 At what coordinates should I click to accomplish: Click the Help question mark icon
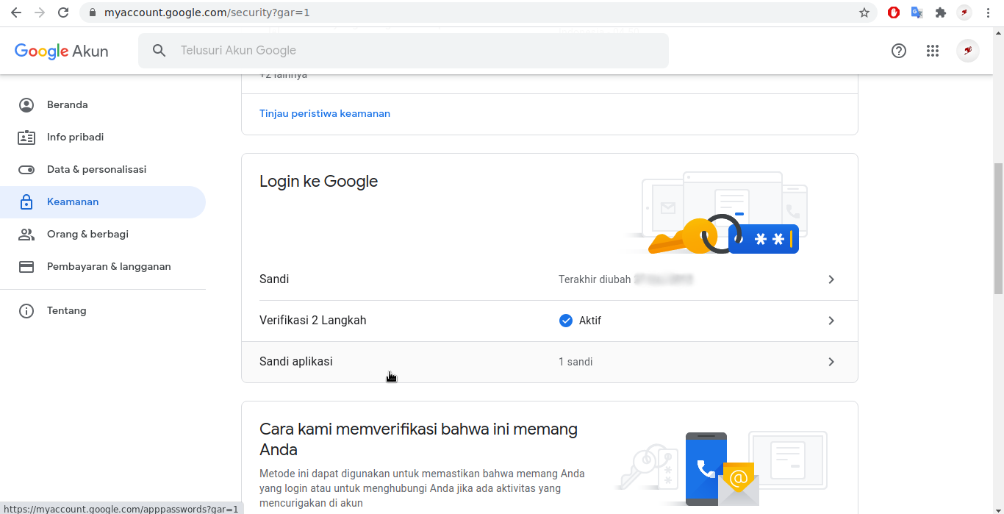pos(898,51)
